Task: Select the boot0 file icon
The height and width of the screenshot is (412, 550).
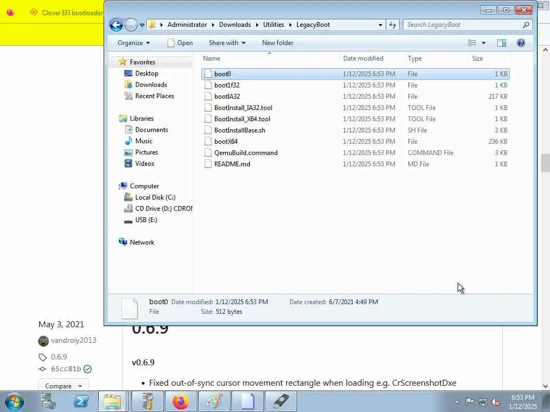Action: pos(208,74)
